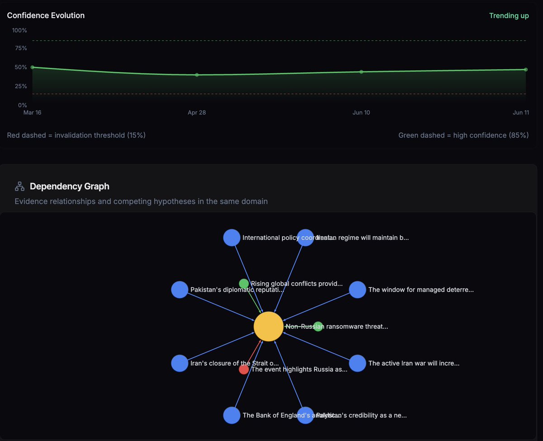The height and width of the screenshot is (441, 543).
Task: Click the Red dashed invalidation threshold legend
Action: (76, 135)
